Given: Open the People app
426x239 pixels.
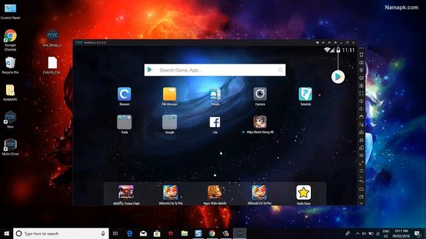Looking at the screenshot, I should click(x=215, y=94).
